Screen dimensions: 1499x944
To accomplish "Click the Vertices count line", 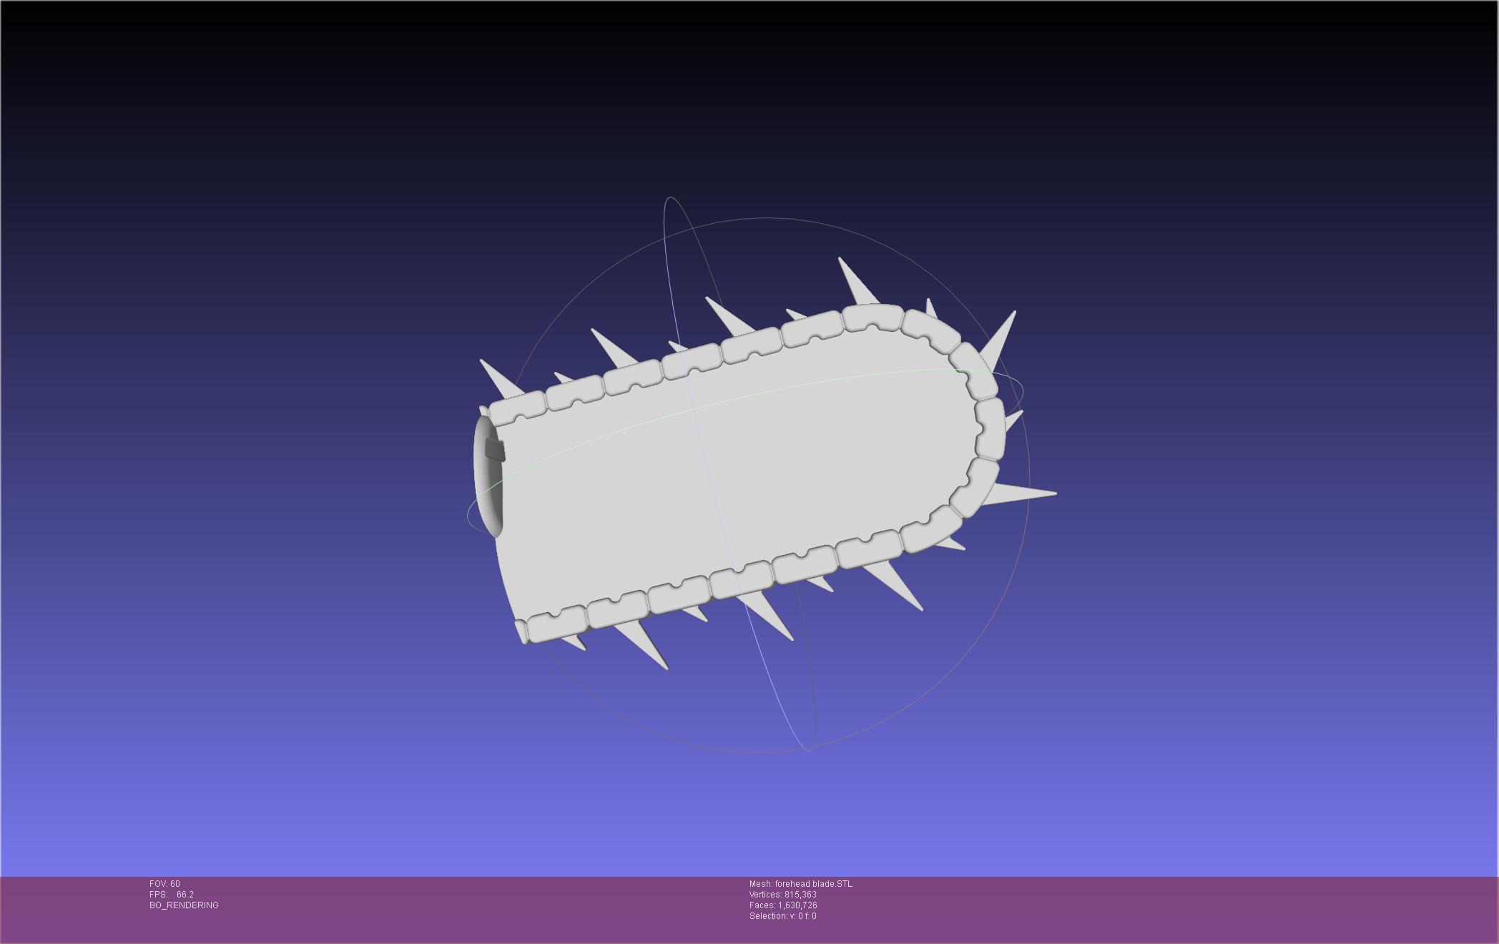I will pos(783,895).
